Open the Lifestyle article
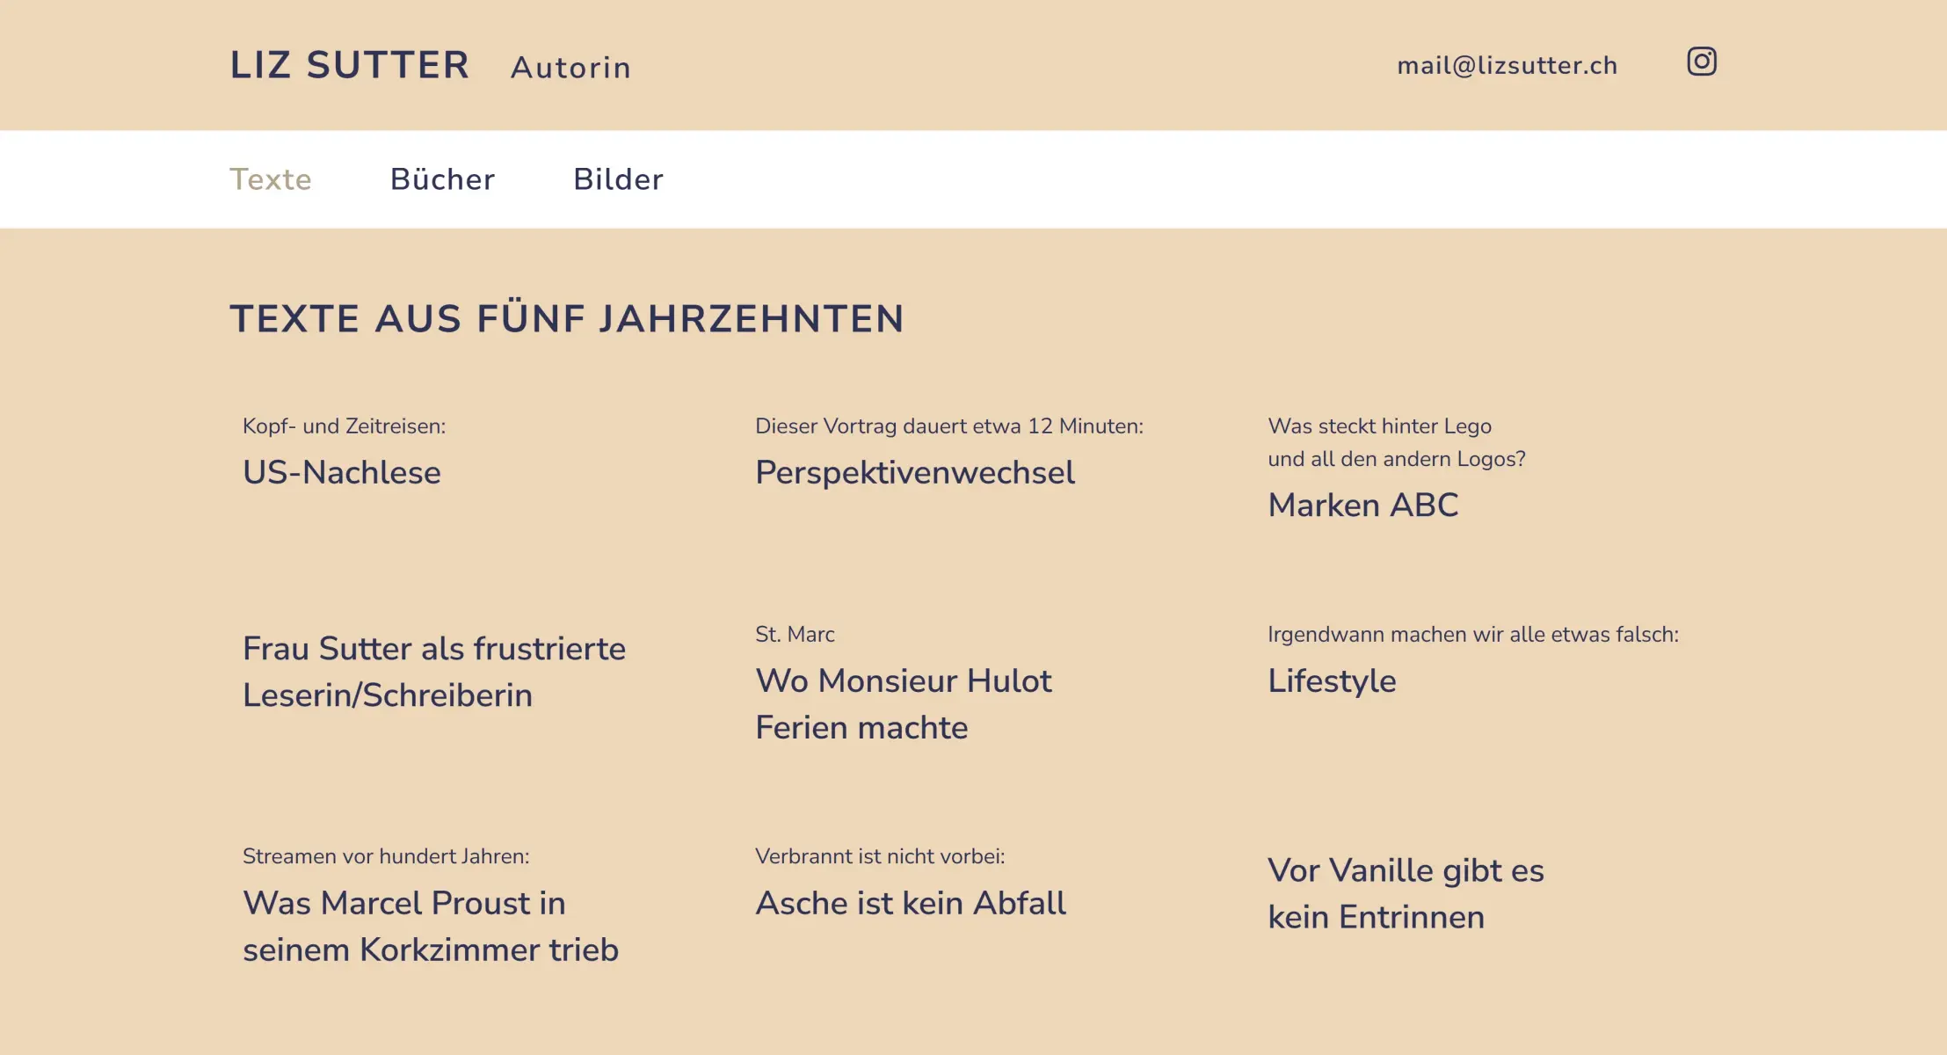Viewport: 1947px width, 1055px height. point(1332,680)
